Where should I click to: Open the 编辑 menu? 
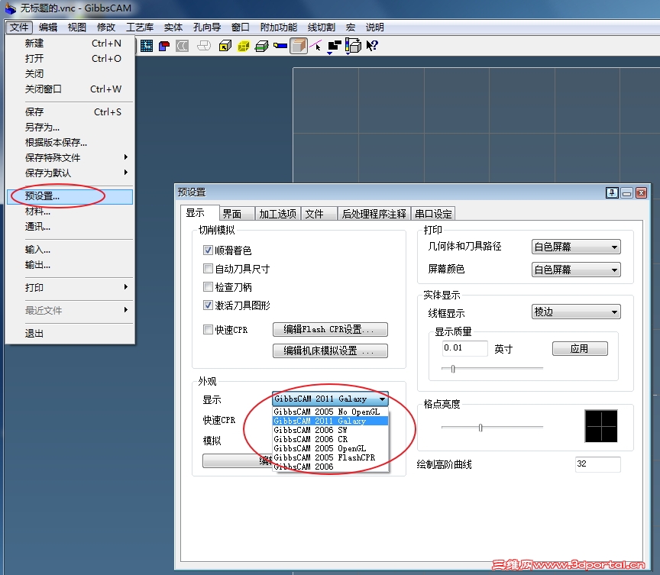(48, 27)
